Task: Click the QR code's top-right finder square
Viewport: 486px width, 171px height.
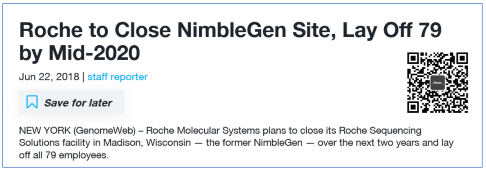Action: pos(461,60)
